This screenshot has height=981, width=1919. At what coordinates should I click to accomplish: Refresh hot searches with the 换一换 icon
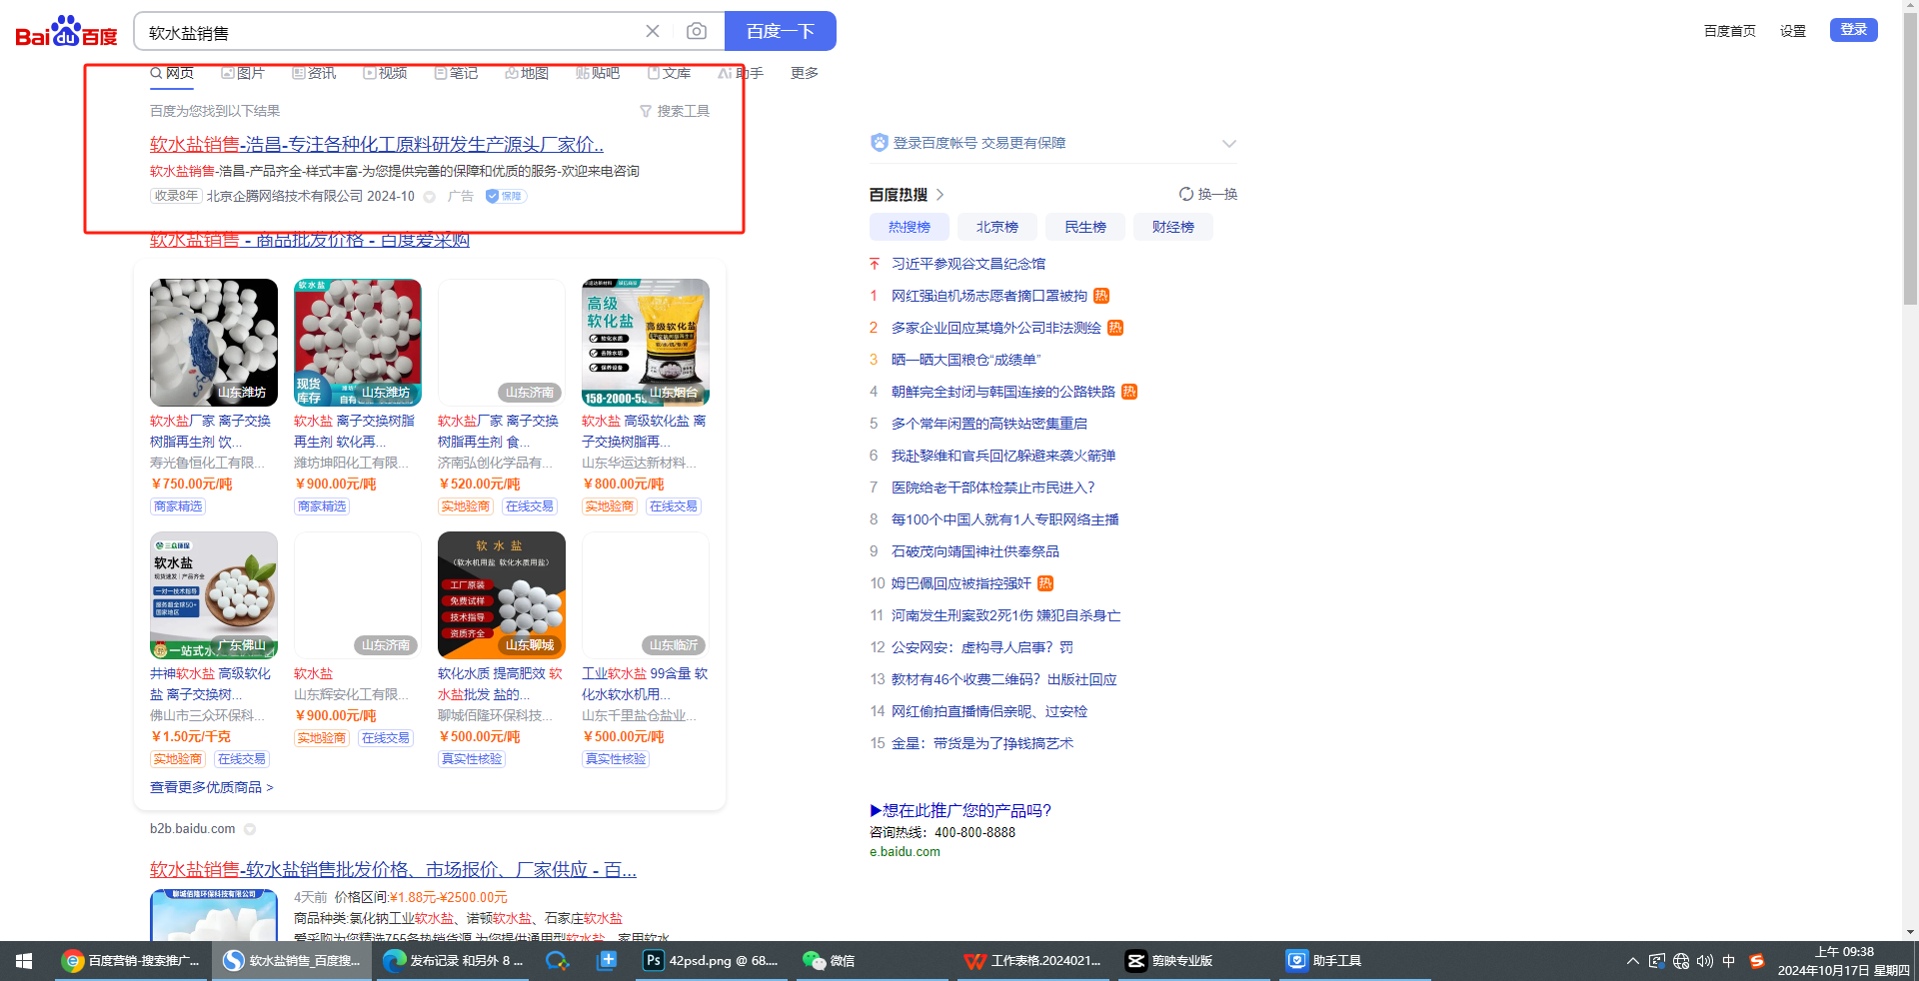coord(1186,194)
